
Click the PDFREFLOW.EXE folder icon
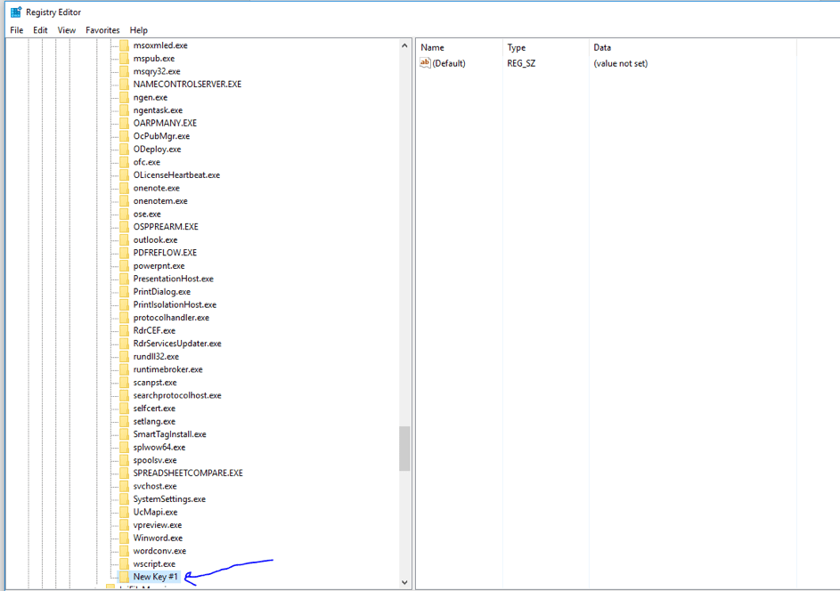[125, 253]
